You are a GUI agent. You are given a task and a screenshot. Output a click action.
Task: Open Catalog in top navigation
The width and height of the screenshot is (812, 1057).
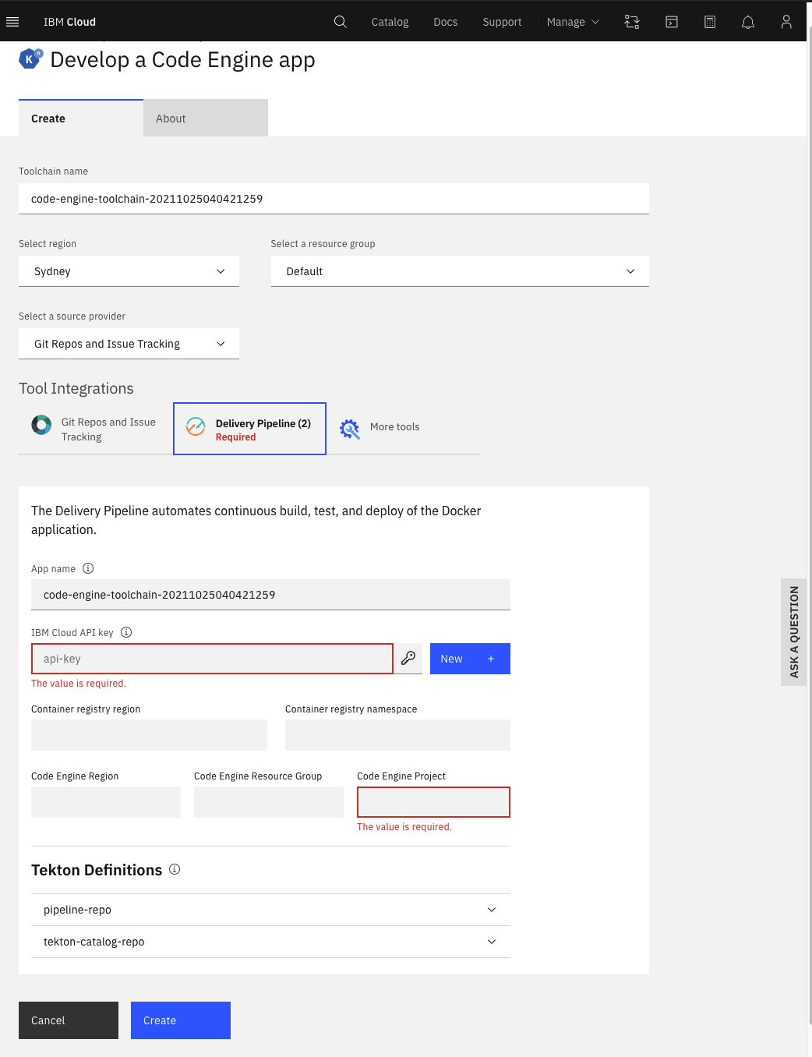390,22
